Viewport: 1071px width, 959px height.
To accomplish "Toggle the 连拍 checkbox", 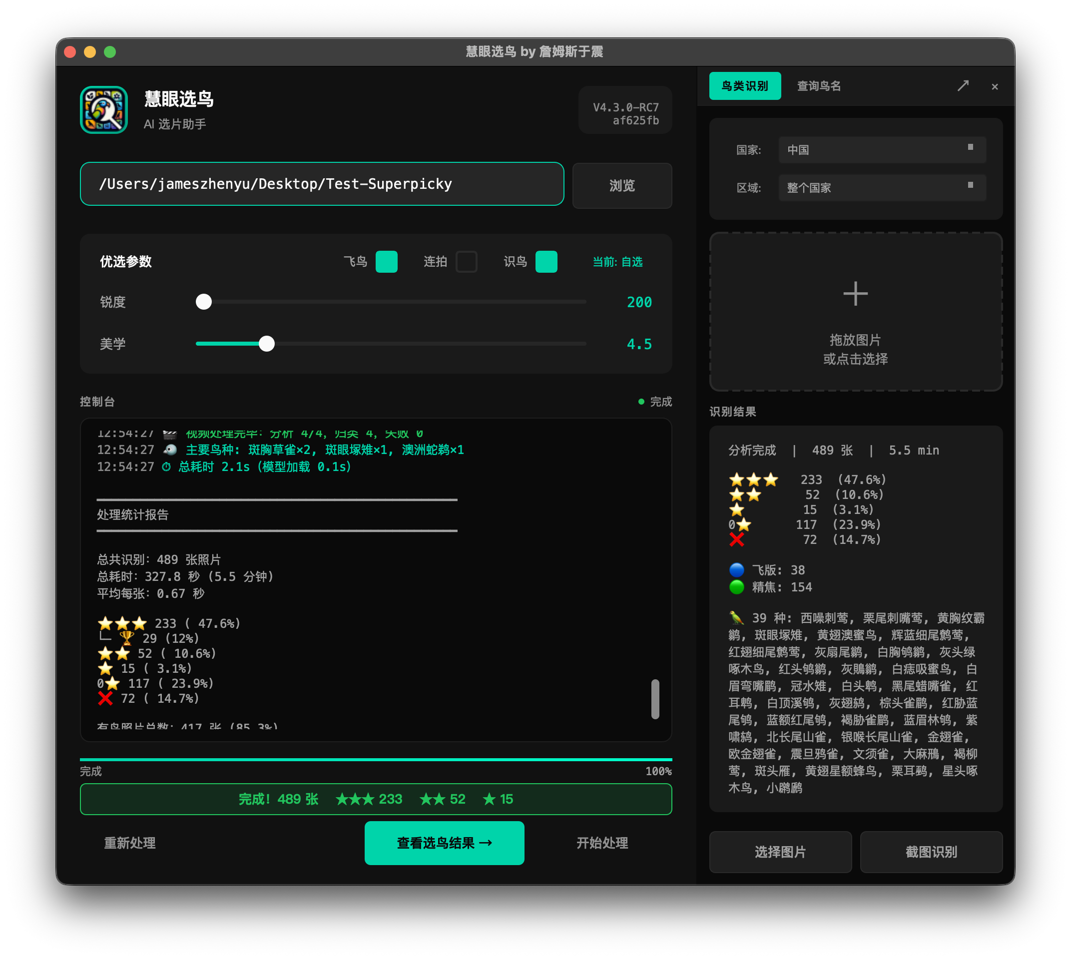I will tap(467, 262).
